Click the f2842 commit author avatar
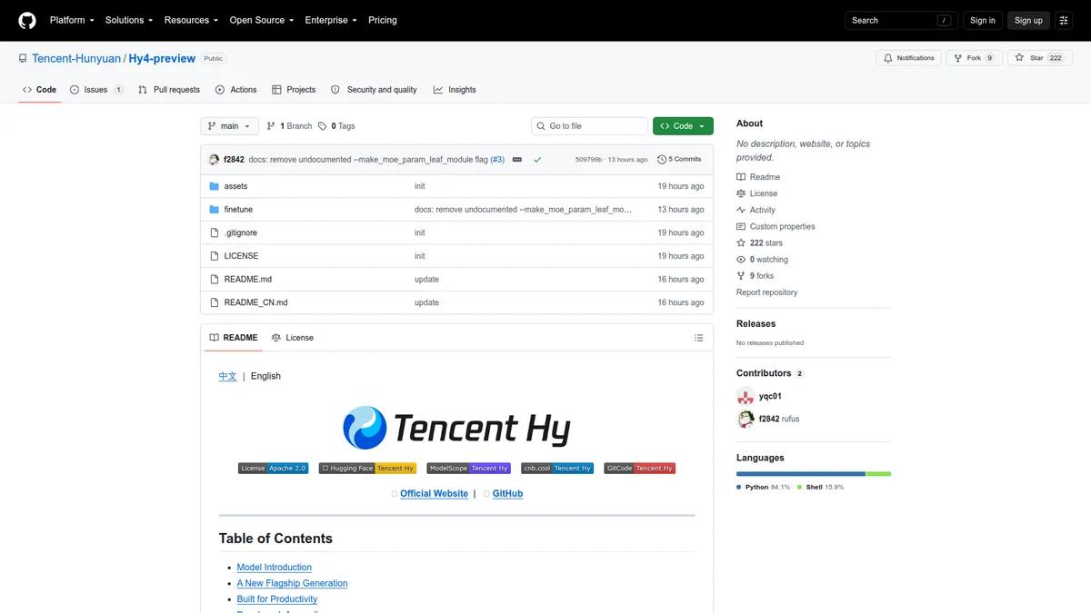Image resolution: width=1091 pixels, height=613 pixels. pyautogui.click(x=214, y=159)
